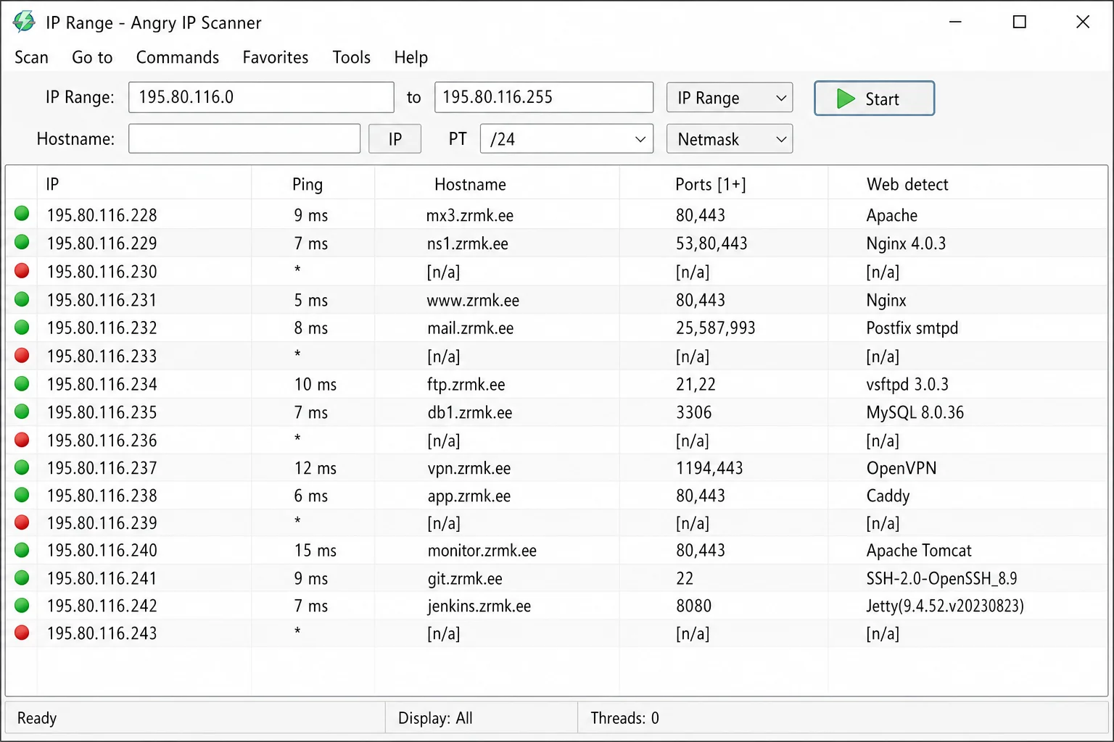Open the Commands menu
This screenshot has width=1114, height=742.
[178, 57]
